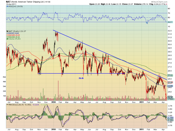The image size is (175, 131).
Task: Click the 'High 23.40' quote value
Action: click(x=106, y=4)
